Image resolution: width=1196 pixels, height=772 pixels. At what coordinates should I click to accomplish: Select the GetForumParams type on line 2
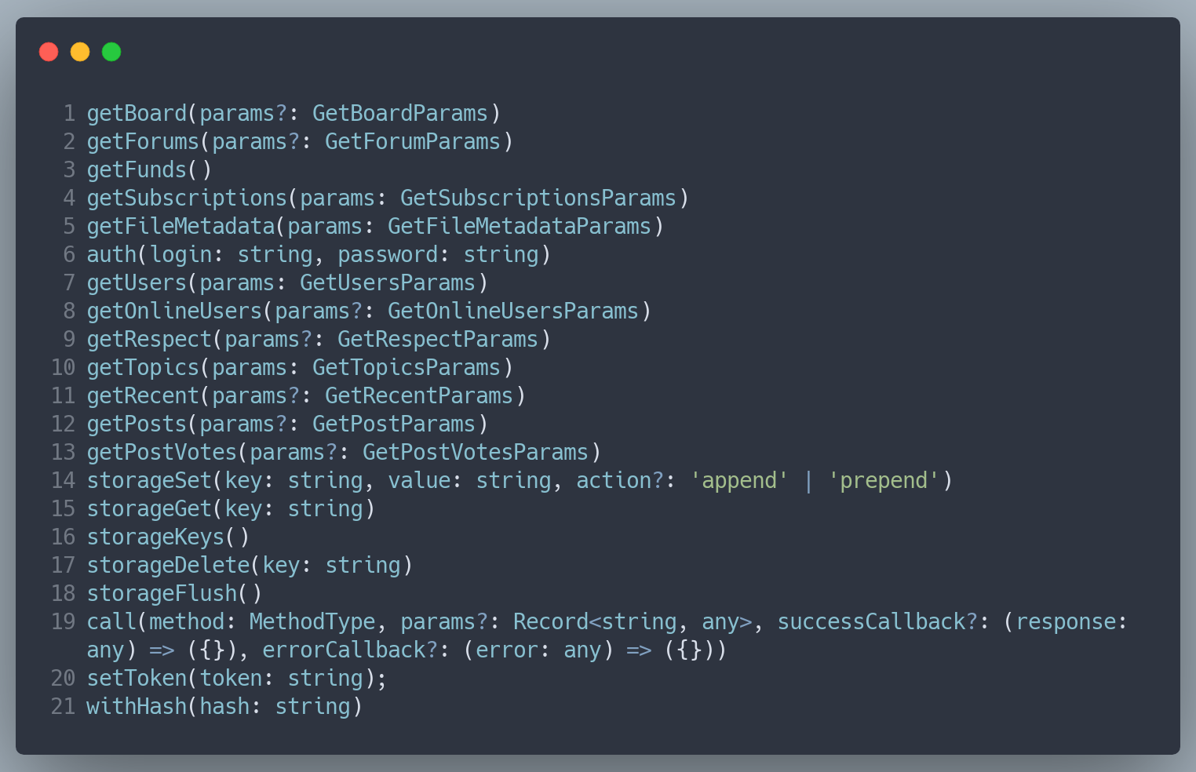point(413,142)
